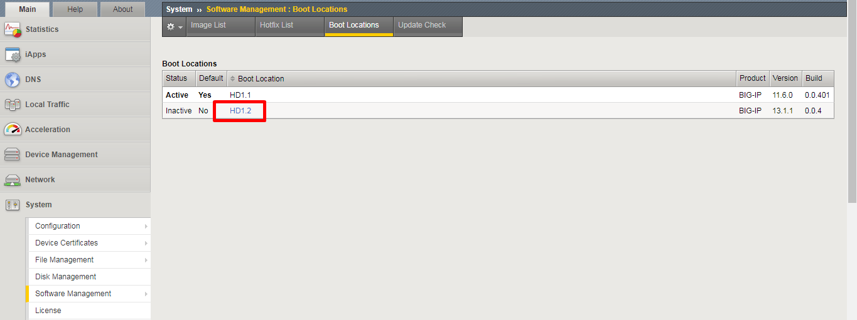Click version 13.1.1 cell
Screen dimensions: 857x320
[783, 111]
